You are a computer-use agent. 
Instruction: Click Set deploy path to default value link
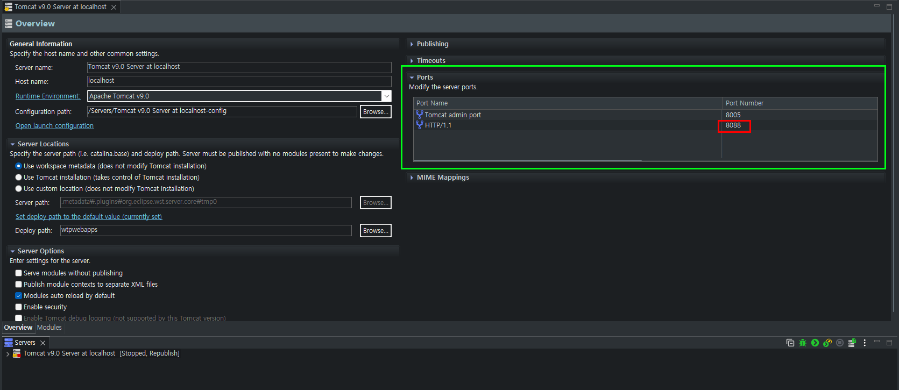[x=89, y=217]
